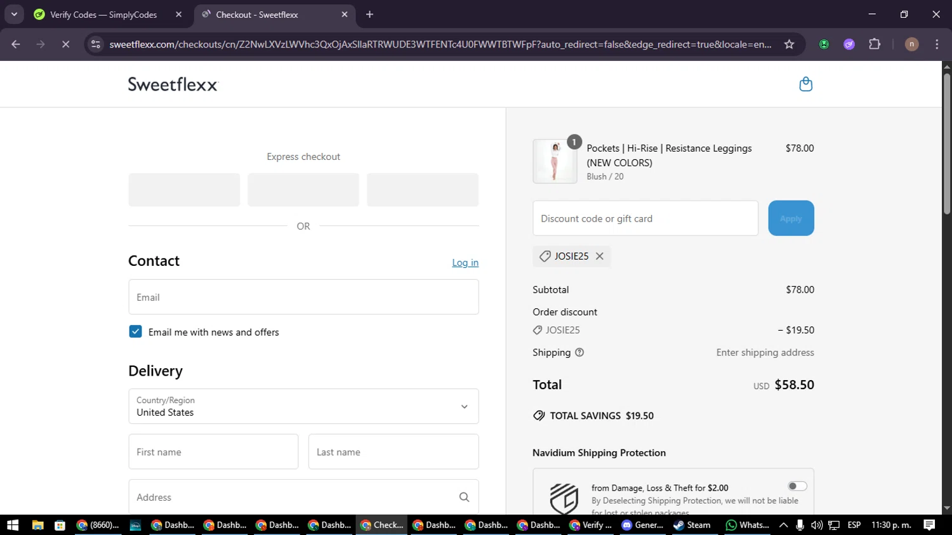Open the shopping bag cart icon

tap(805, 84)
